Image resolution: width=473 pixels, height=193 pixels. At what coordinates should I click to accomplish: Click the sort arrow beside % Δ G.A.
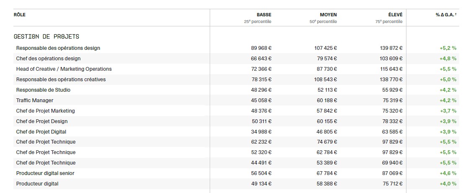point(455,15)
